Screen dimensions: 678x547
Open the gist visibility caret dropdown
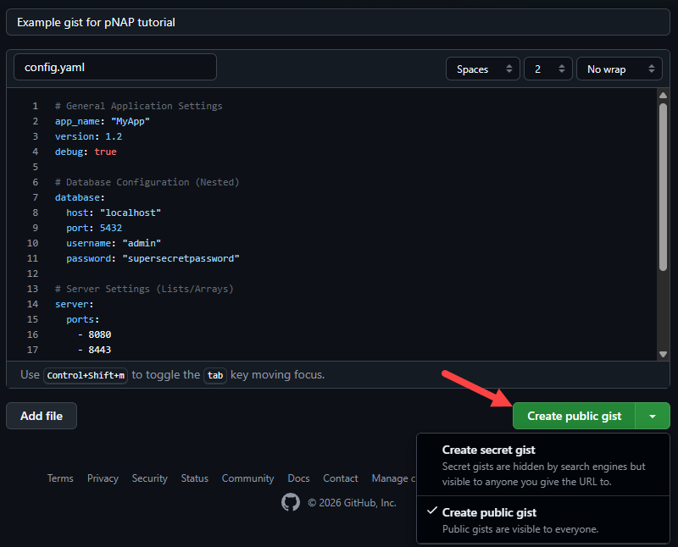(652, 416)
